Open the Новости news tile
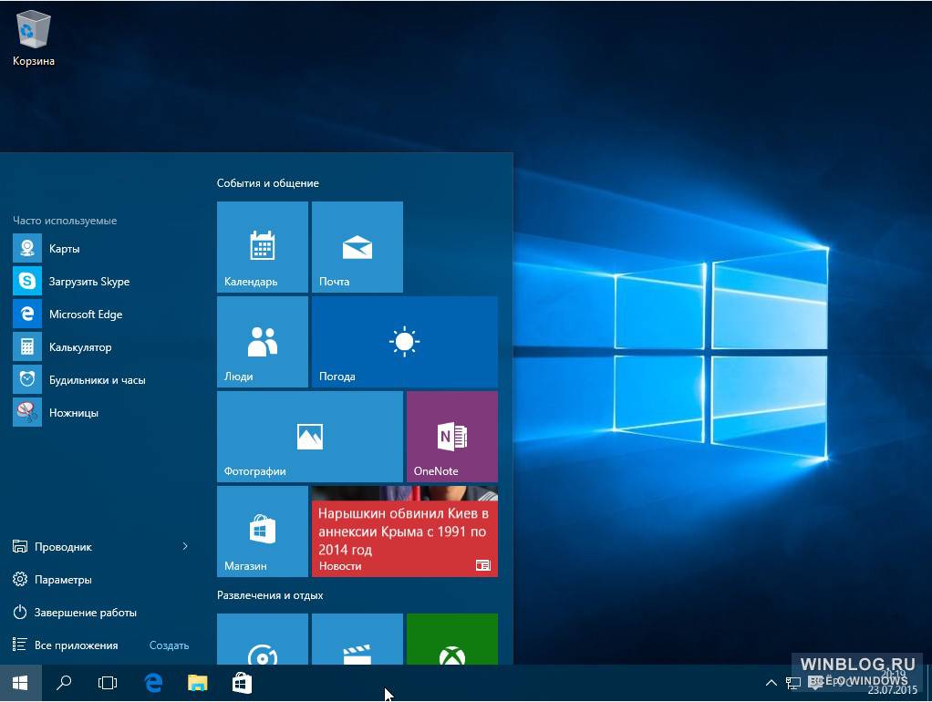932x702 pixels. (x=405, y=532)
